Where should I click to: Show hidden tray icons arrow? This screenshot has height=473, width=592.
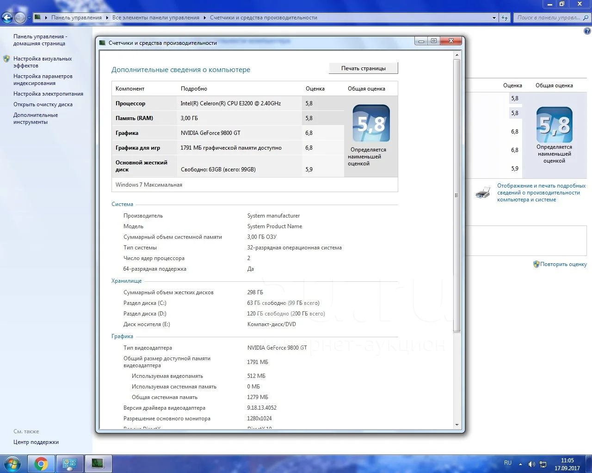520,464
